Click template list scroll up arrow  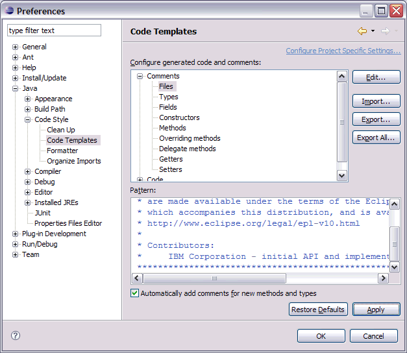[x=342, y=77]
